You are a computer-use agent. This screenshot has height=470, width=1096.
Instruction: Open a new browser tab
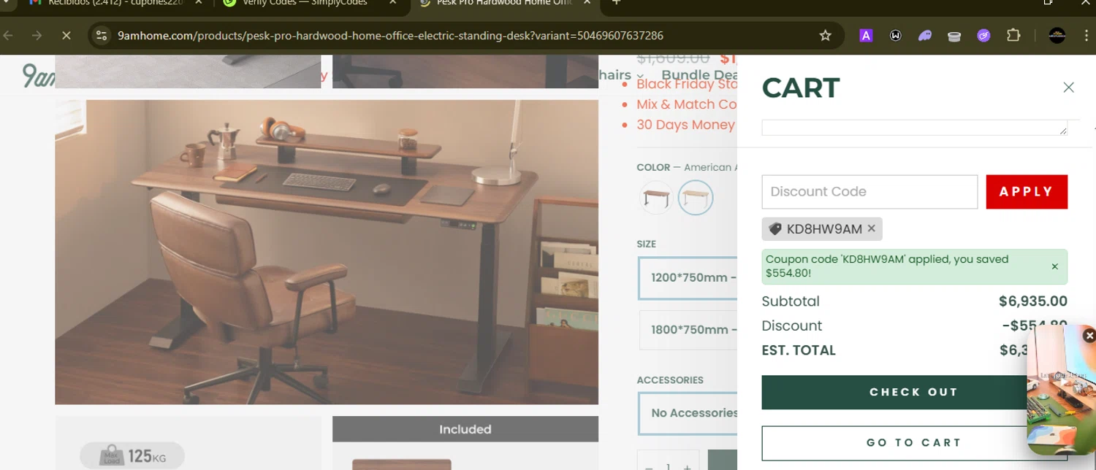click(x=616, y=3)
